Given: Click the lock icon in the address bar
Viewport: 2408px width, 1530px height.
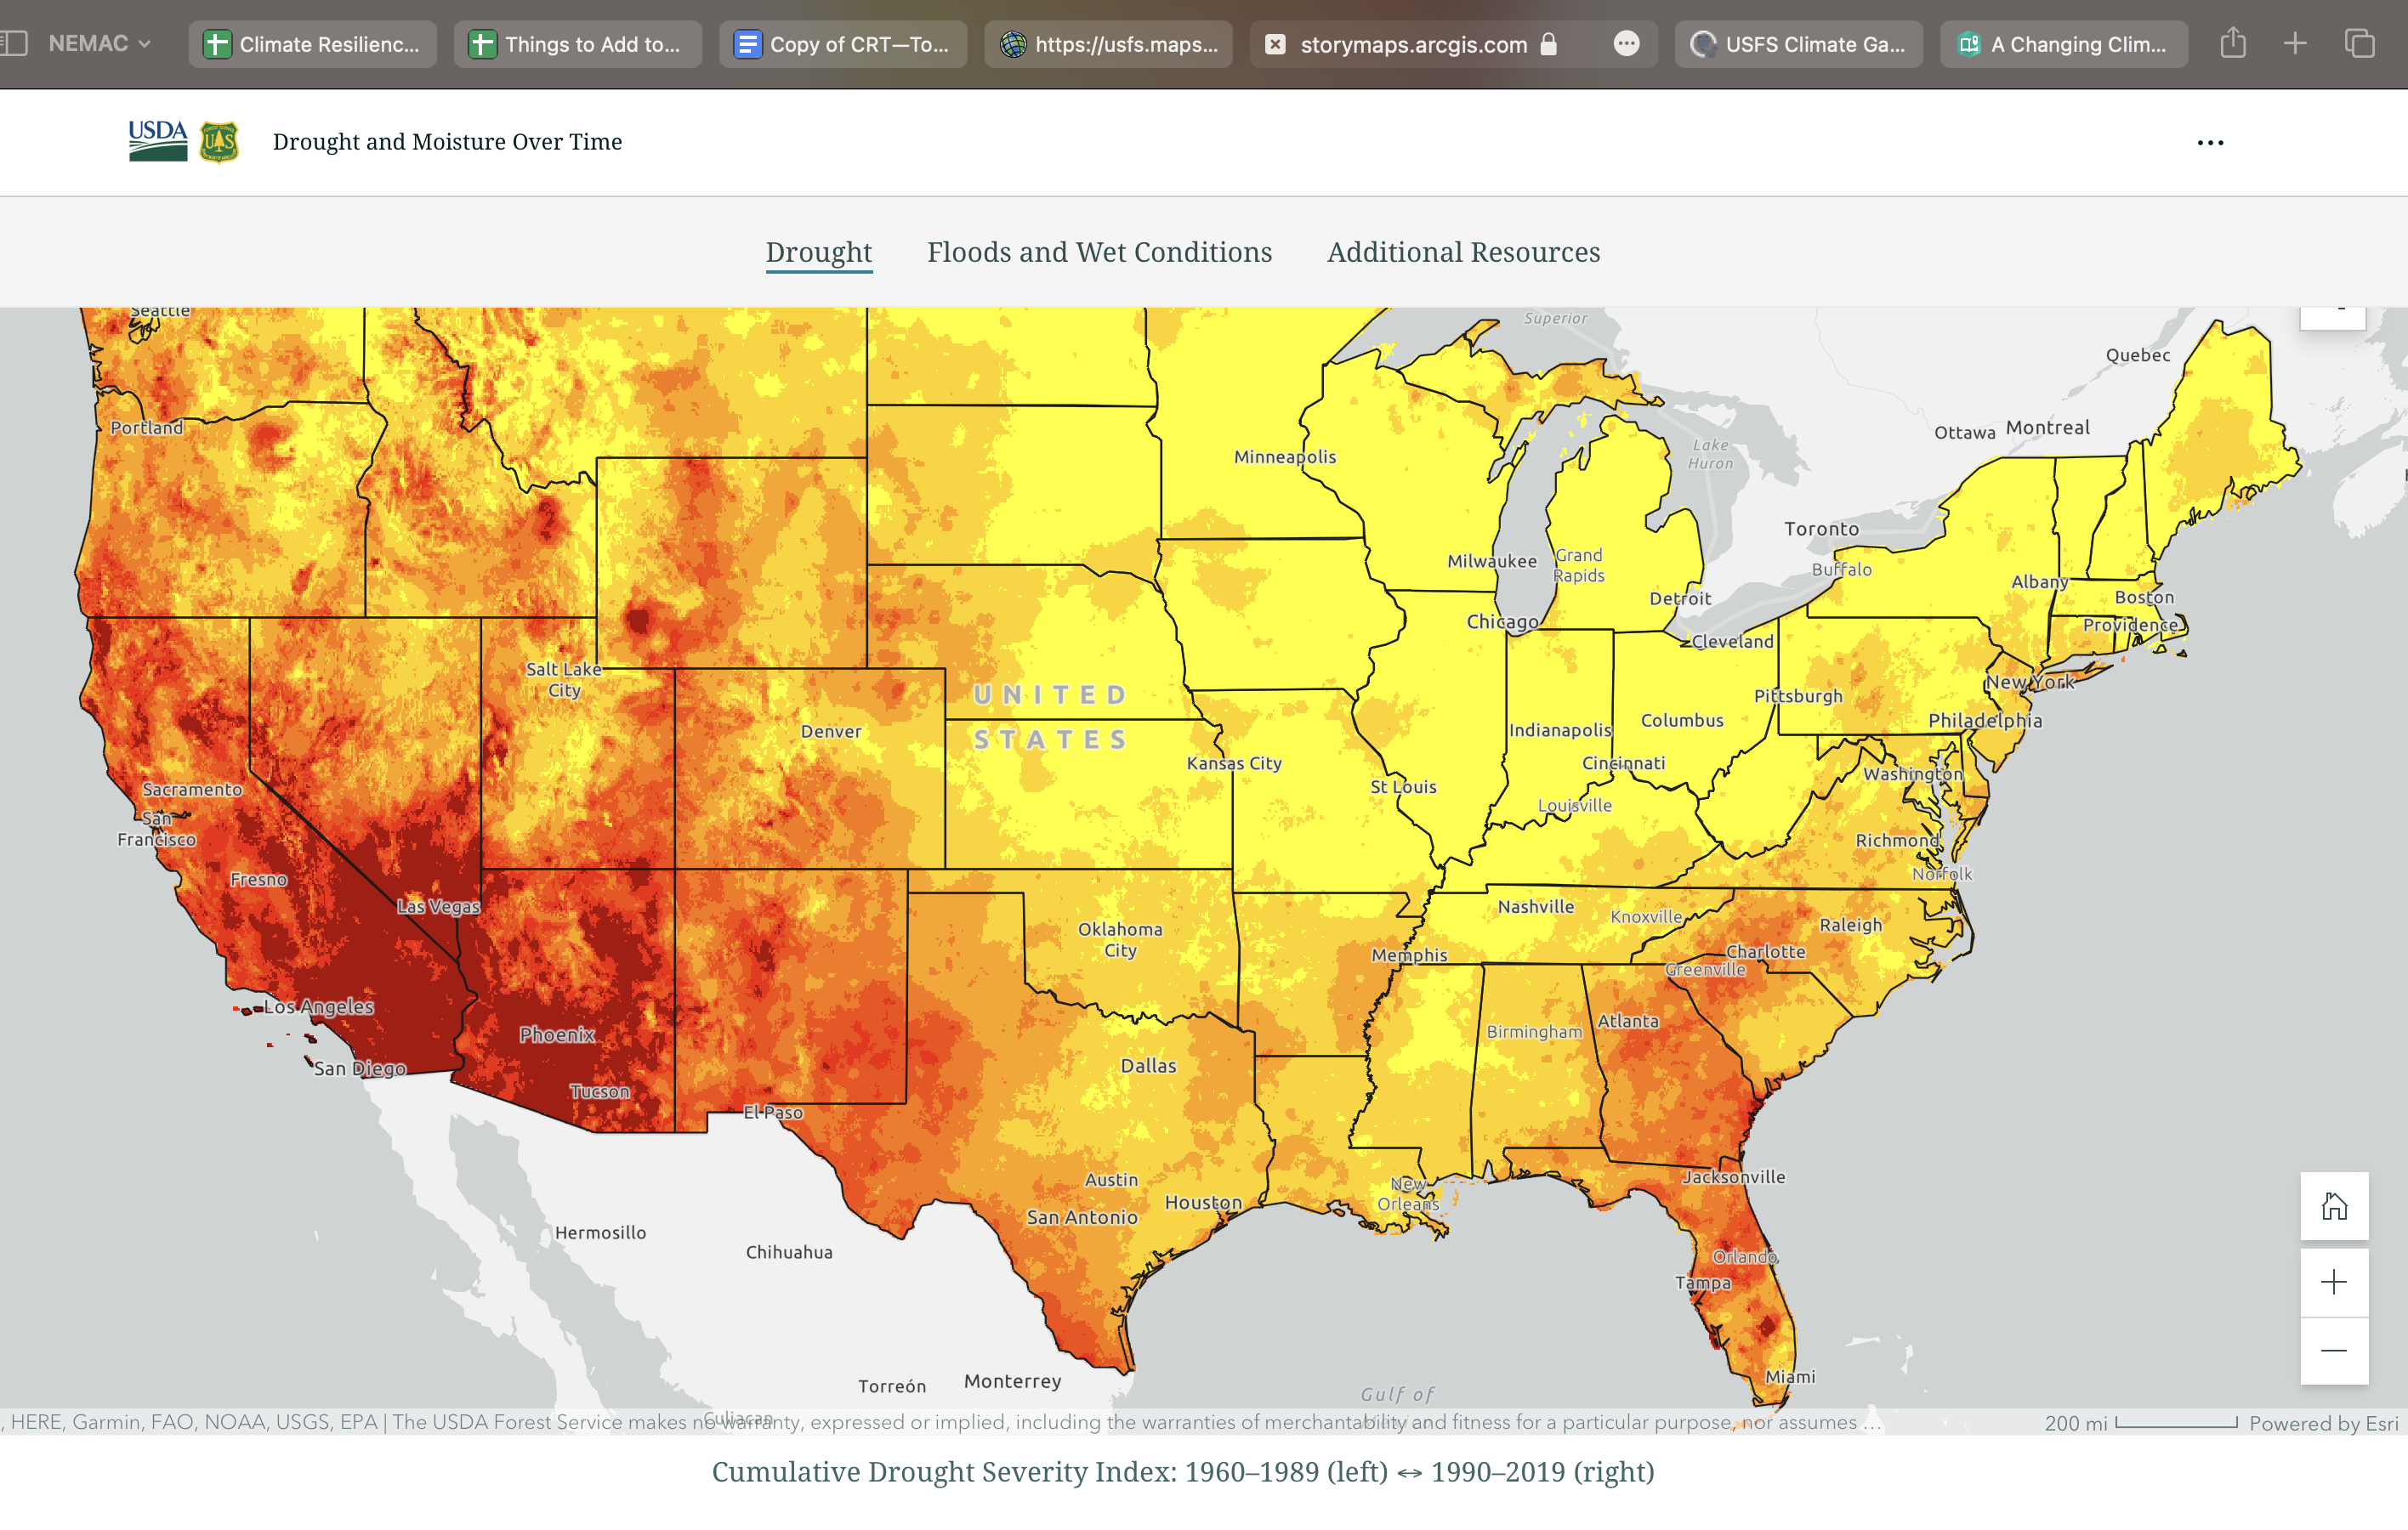Looking at the screenshot, I should point(1548,43).
